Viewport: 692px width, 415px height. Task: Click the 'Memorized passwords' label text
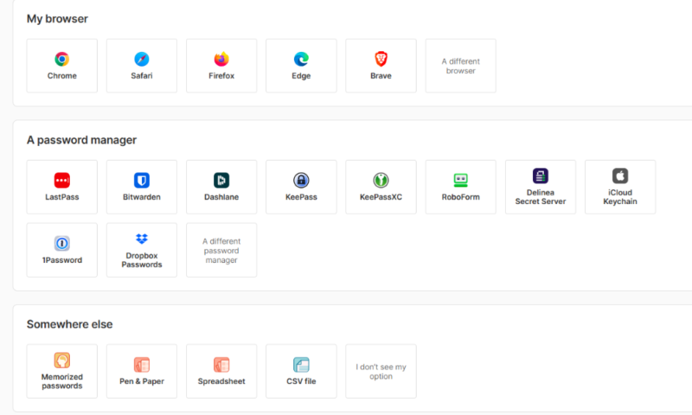(61, 381)
